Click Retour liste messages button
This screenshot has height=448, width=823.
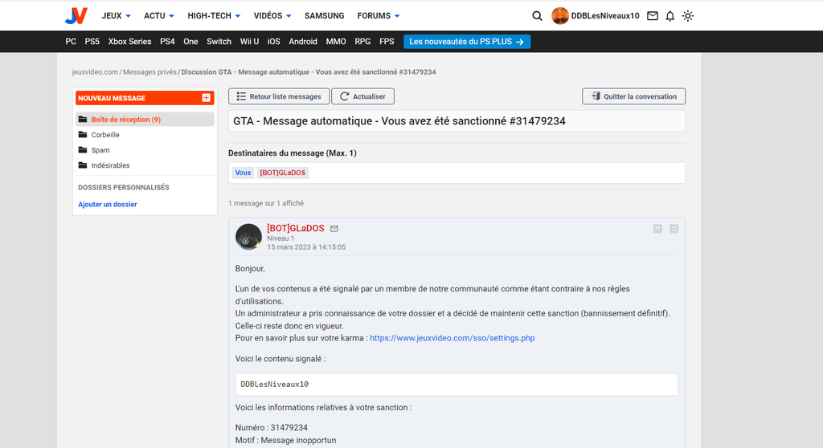[279, 96]
